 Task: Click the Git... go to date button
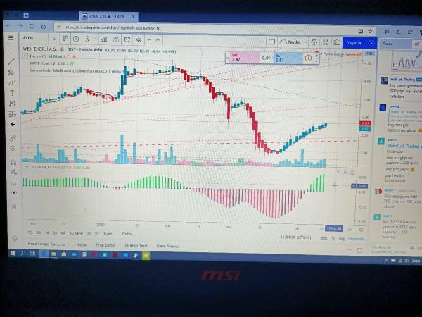point(129,234)
